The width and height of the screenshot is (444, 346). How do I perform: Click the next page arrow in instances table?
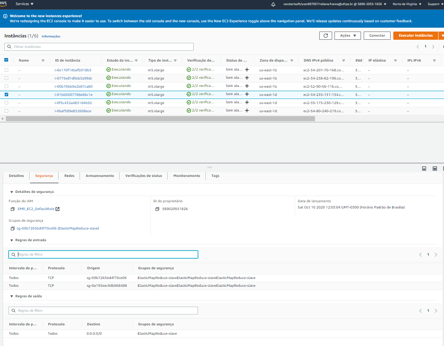tap(433, 47)
